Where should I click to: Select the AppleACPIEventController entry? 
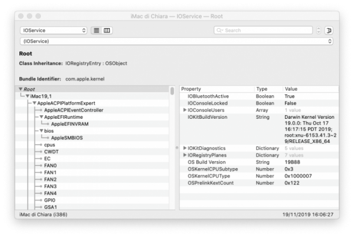tap(74, 110)
